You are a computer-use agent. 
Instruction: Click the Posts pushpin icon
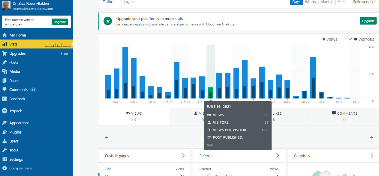[x=5, y=62]
